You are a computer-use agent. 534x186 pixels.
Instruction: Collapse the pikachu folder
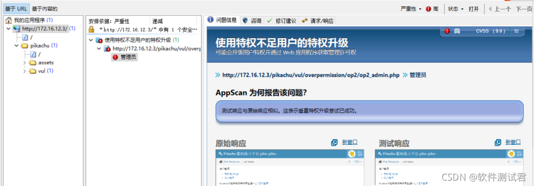(x=16, y=46)
